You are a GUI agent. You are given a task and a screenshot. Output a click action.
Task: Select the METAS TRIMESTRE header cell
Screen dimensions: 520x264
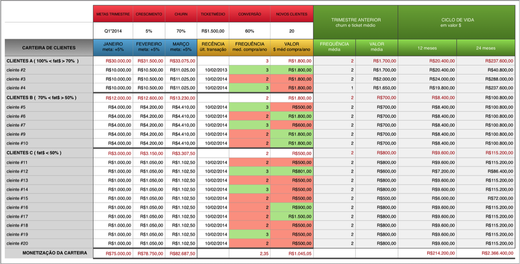click(x=113, y=14)
